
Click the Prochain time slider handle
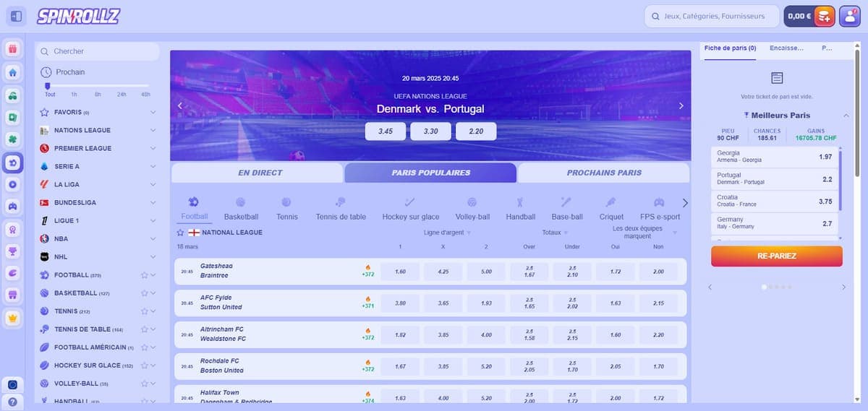(x=48, y=86)
